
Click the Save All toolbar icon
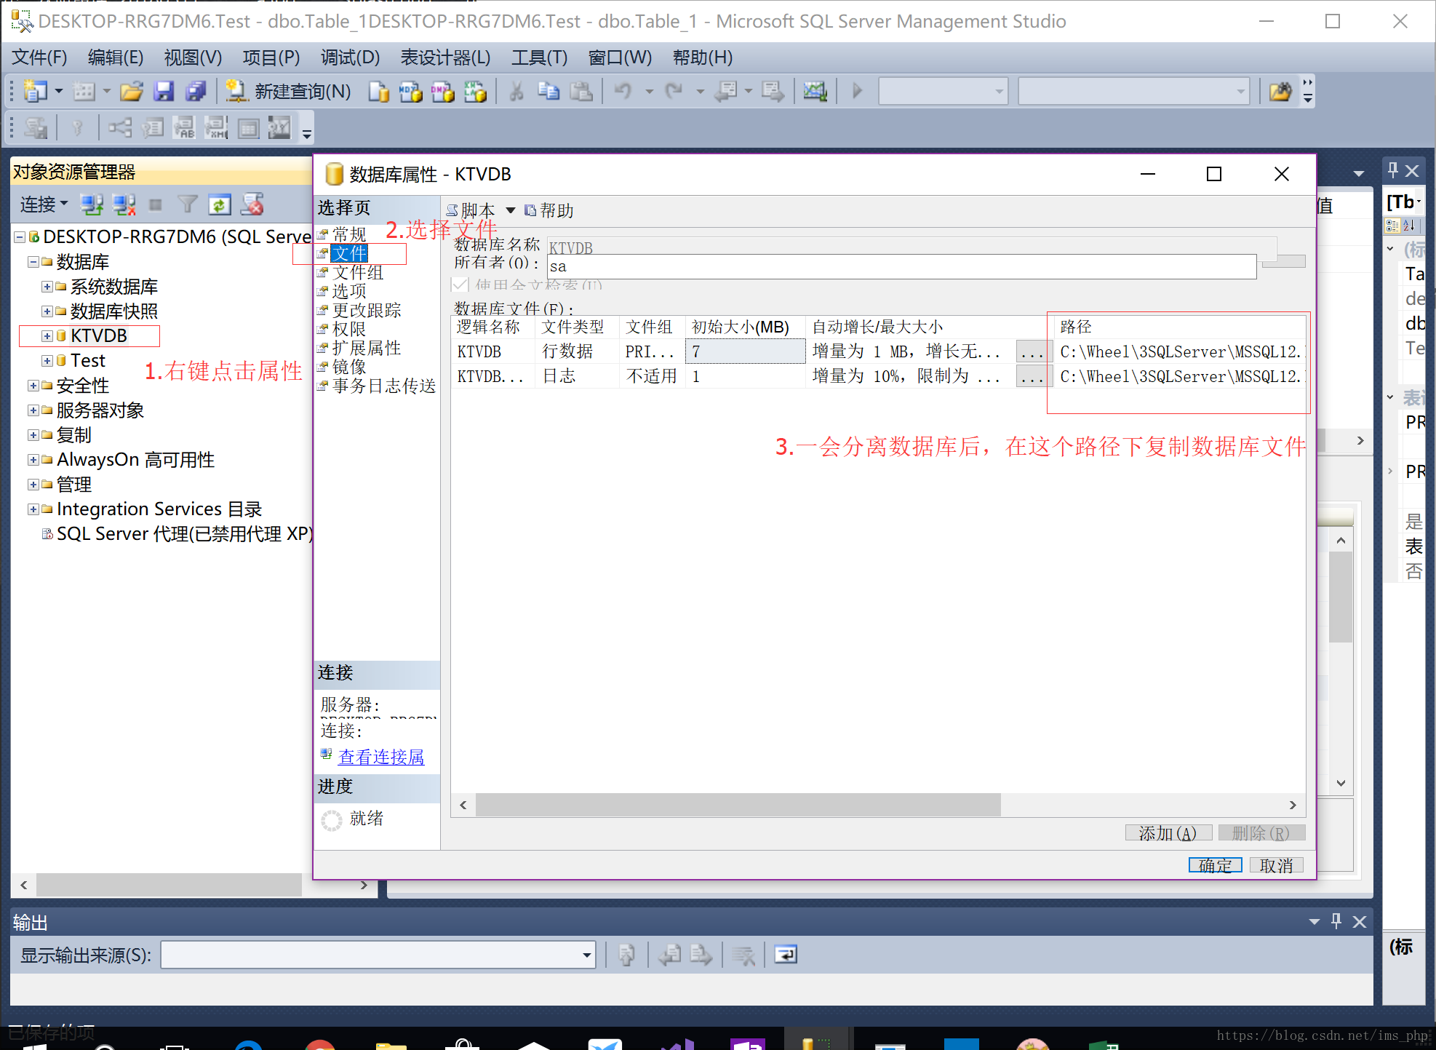[195, 91]
